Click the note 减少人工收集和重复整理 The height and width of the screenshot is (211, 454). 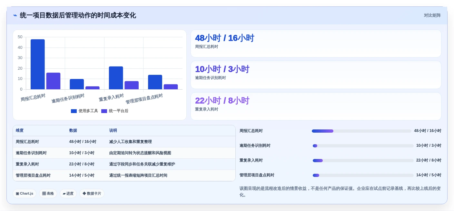pyautogui.click(x=130, y=142)
